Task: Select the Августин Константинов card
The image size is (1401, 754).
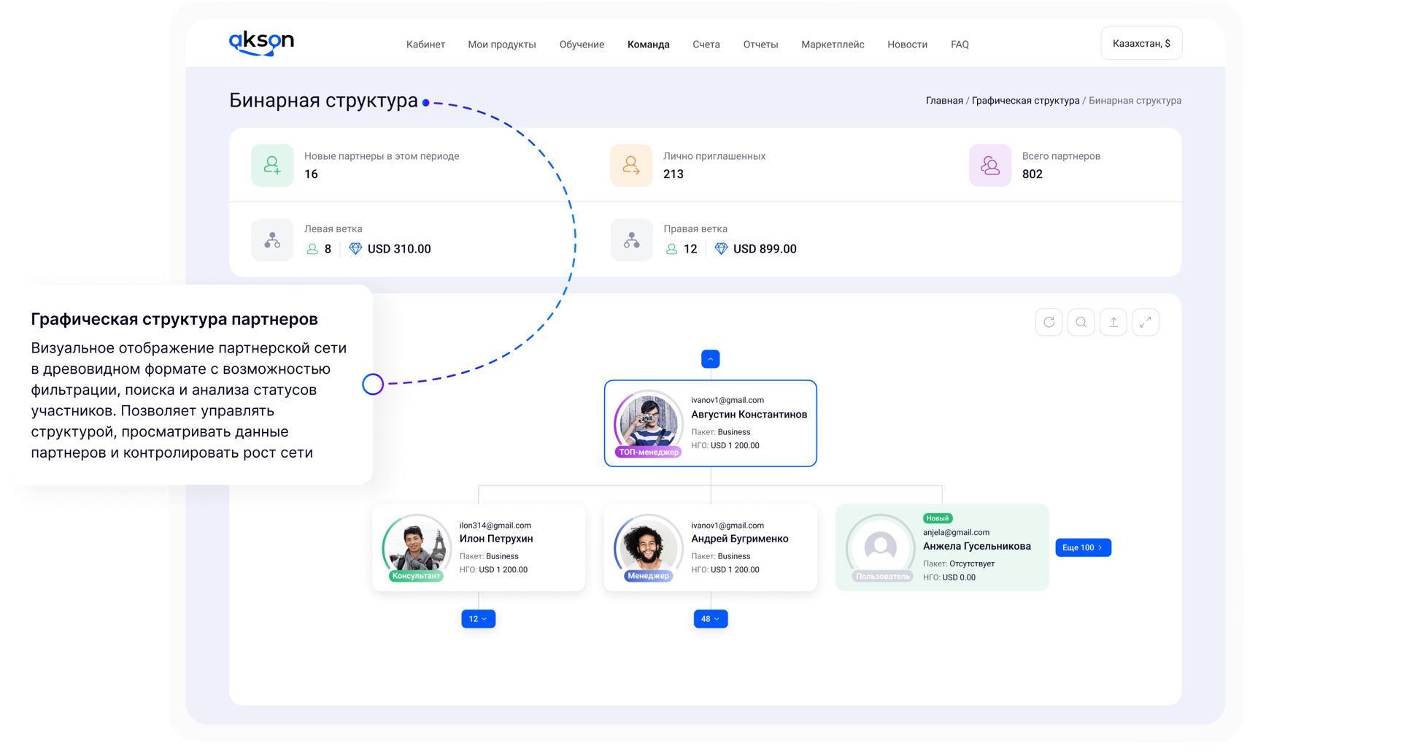Action: click(710, 423)
